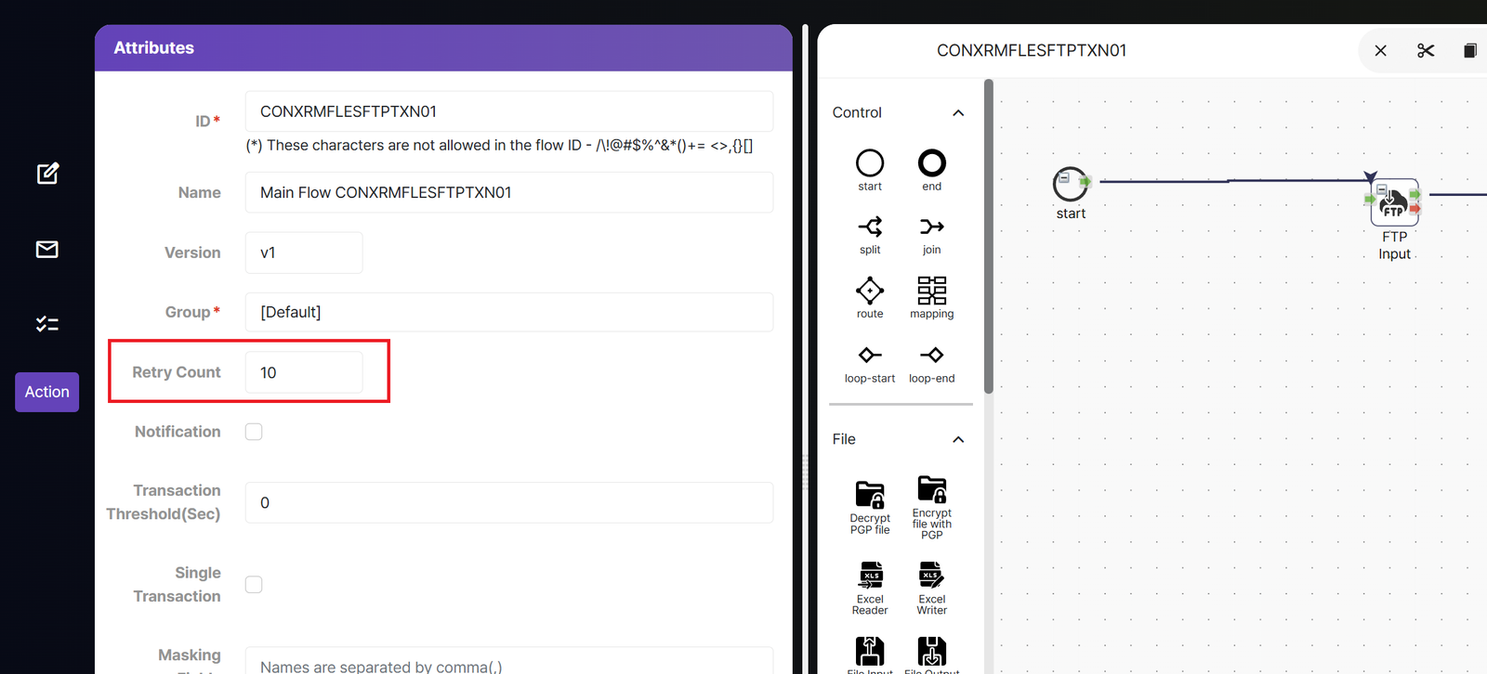Click the Decrypt PGP file icon
This screenshot has height=674, width=1487.
point(870,495)
